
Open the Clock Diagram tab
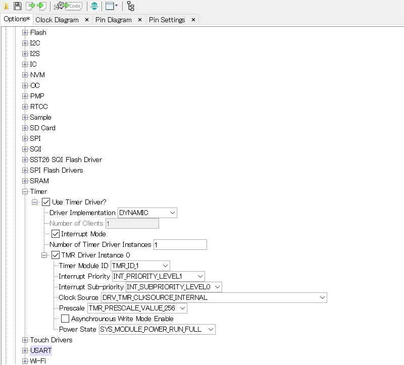coord(57,20)
